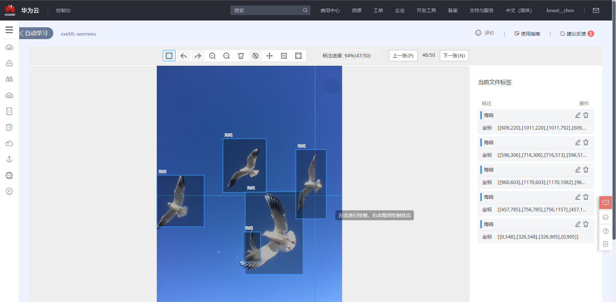Click the Huawei Cloud logo
The image size is (616, 302).
[x=22, y=10]
